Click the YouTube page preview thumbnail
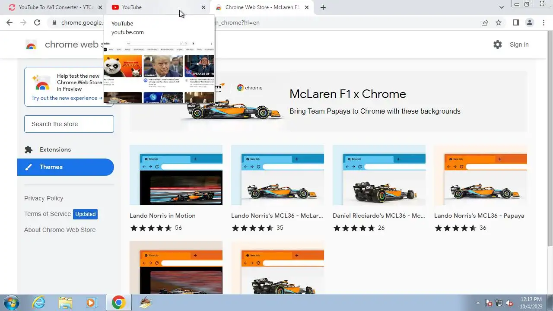This screenshot has height=311, width=553. (x=159, y=71)
